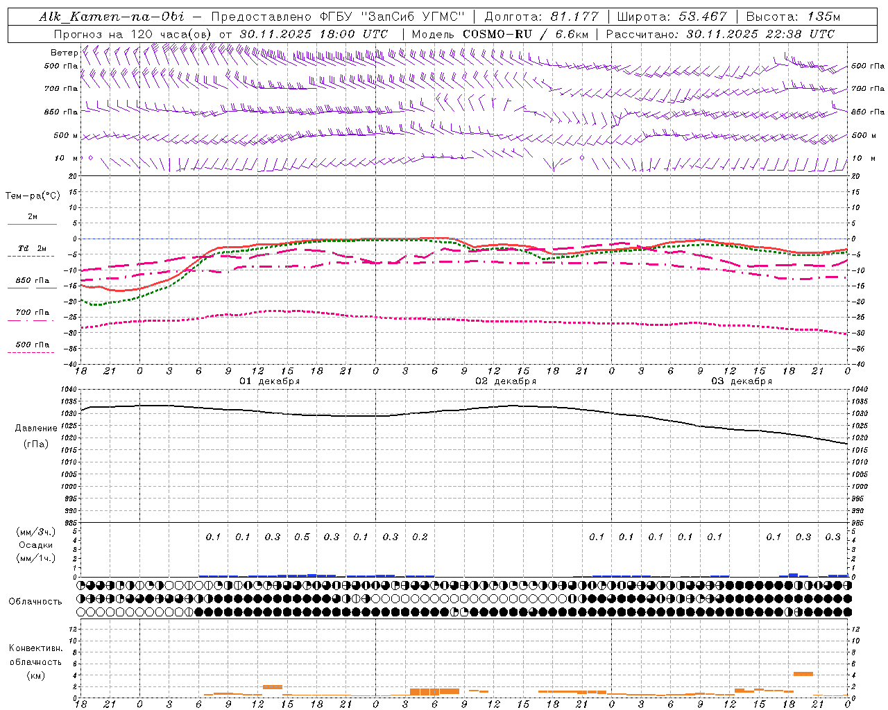Click the '850 гПа' temperature legend entry

coord(33,281)
